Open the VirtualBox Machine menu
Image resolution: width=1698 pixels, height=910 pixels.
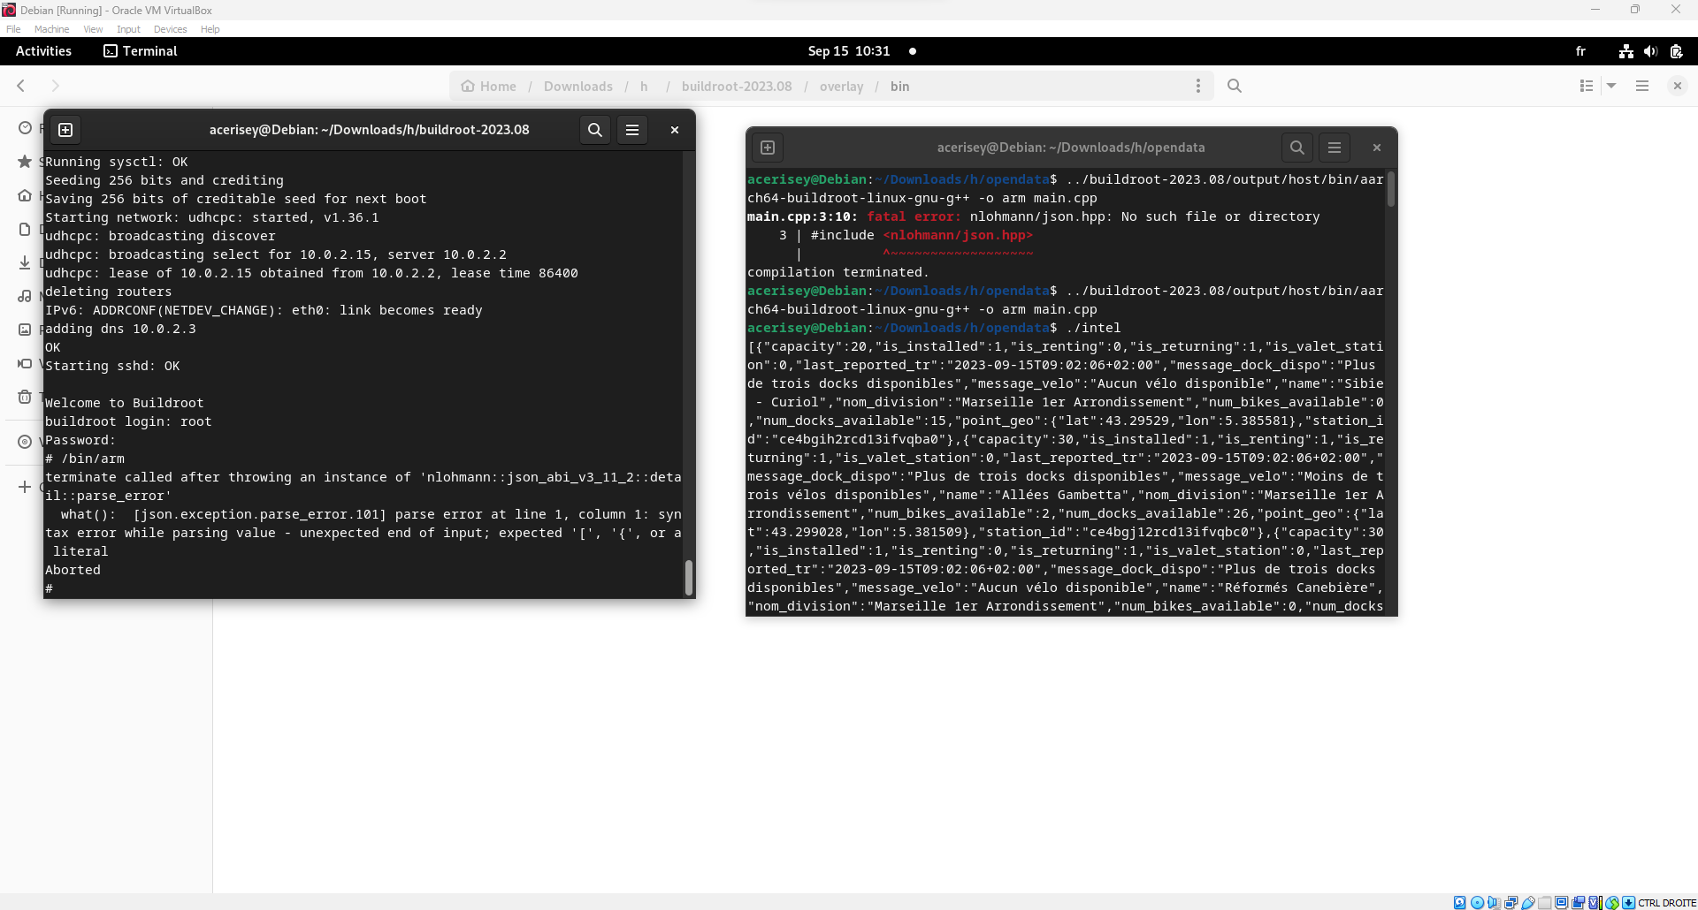tap(52, 29)
